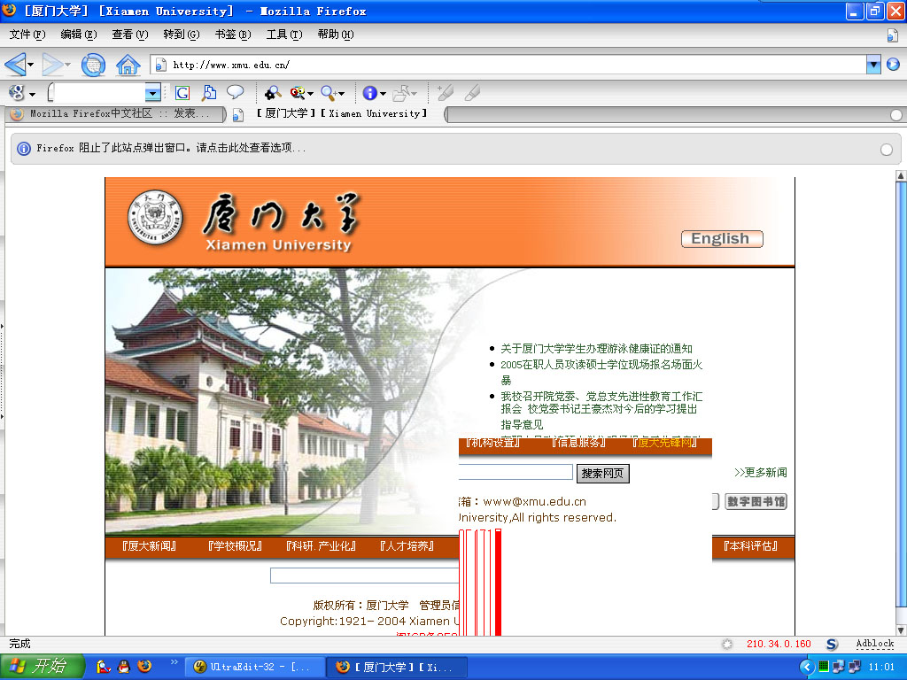907x680 pixels.
Task: Open the page info dropdown arrow
Action: pyautogui.click(x=383, y=94)
